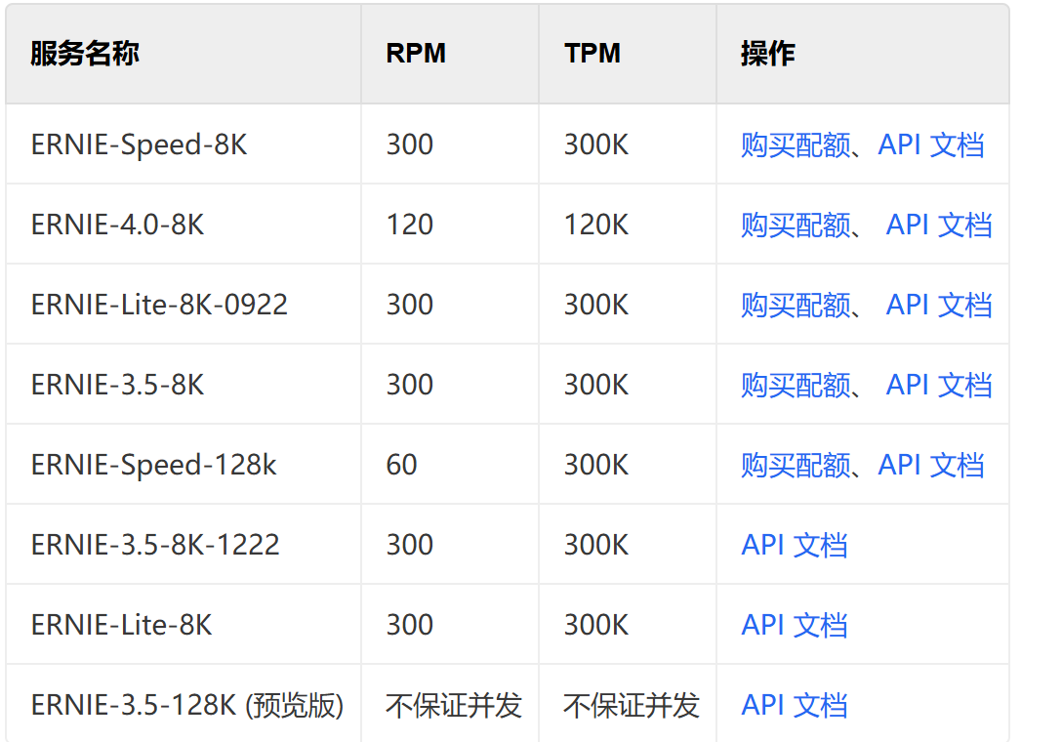Click the RPM value 60
This screenshot has width=1062, height=742.
(x=401, y=465)
